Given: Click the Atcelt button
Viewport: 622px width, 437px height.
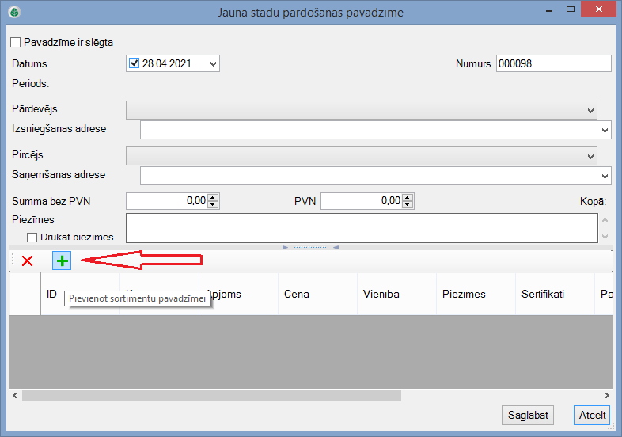Looking at the screenshot, I should (592, 415).
